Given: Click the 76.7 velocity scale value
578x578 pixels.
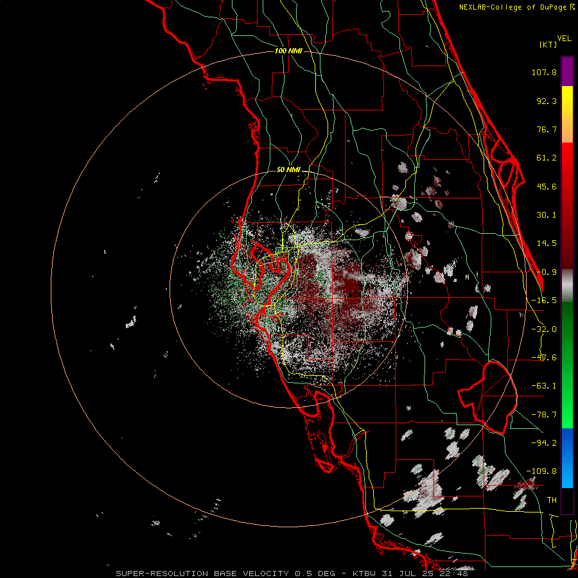Looking at the screenshot, I should [547, 129].
